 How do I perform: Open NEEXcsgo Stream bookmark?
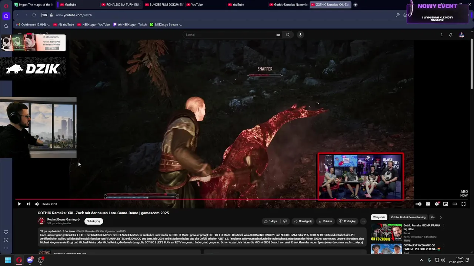click(166, 25)
